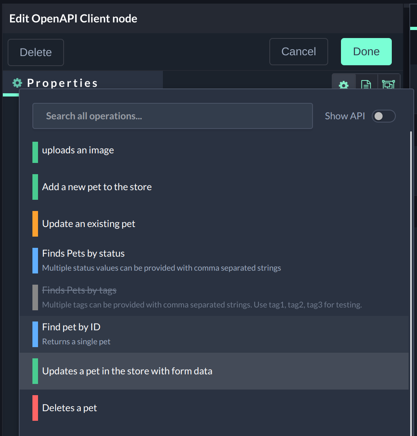
Task: Switch to the Properties tab
Action: [62, 83]
